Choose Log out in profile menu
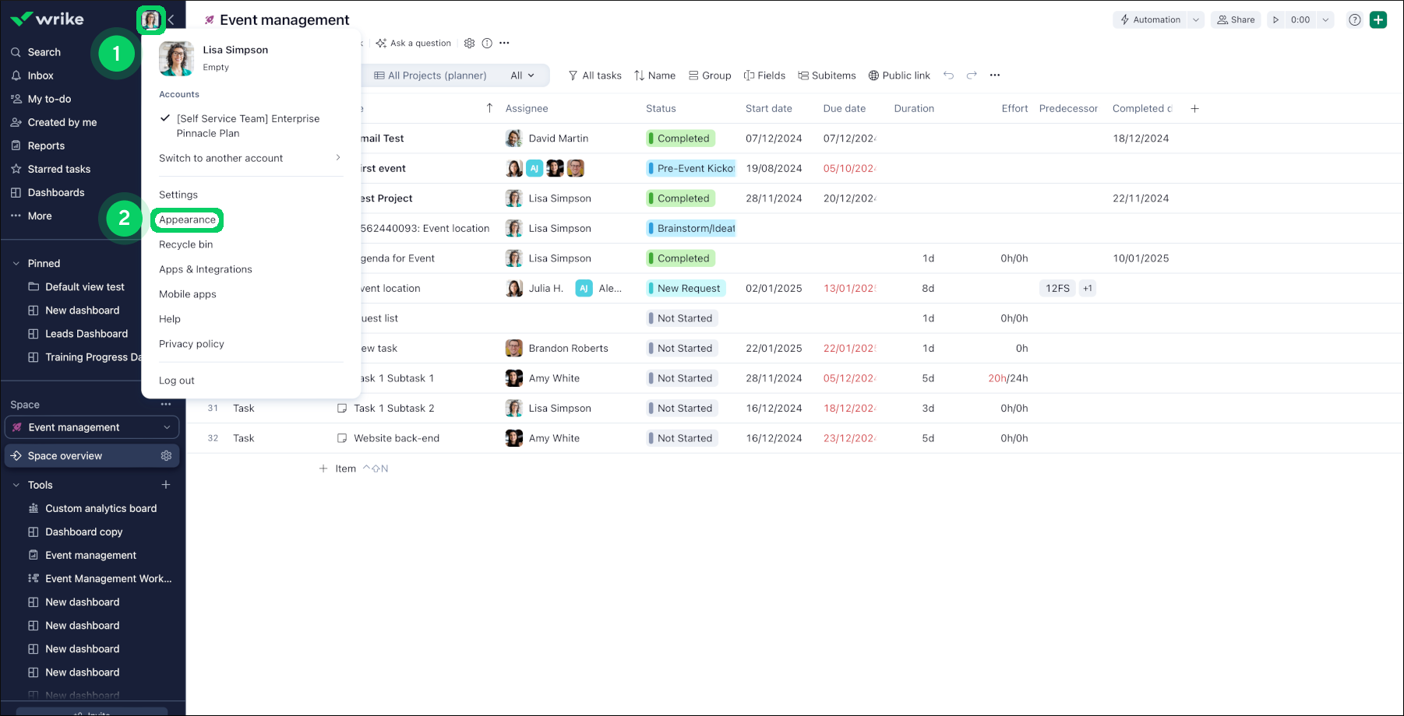Viewport: 1404px width, 716px height. 177,381
